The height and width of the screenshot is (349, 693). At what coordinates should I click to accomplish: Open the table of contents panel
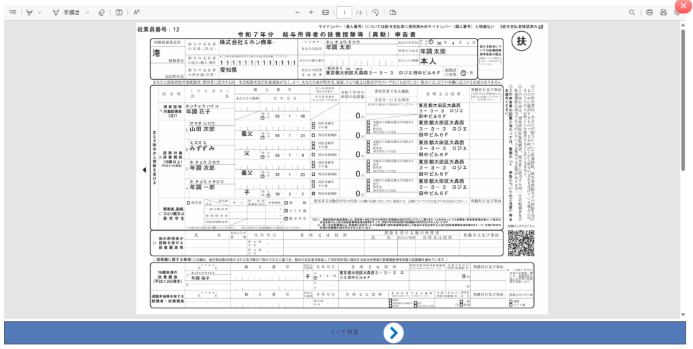[12, 12]
